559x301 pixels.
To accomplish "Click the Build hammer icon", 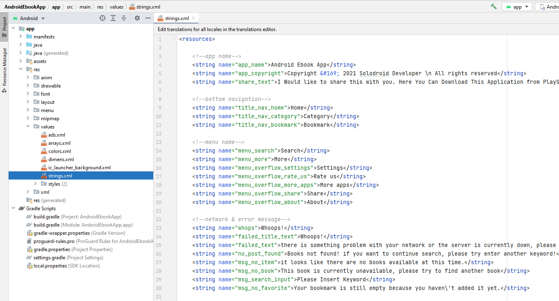I will [x=493, y=7].
